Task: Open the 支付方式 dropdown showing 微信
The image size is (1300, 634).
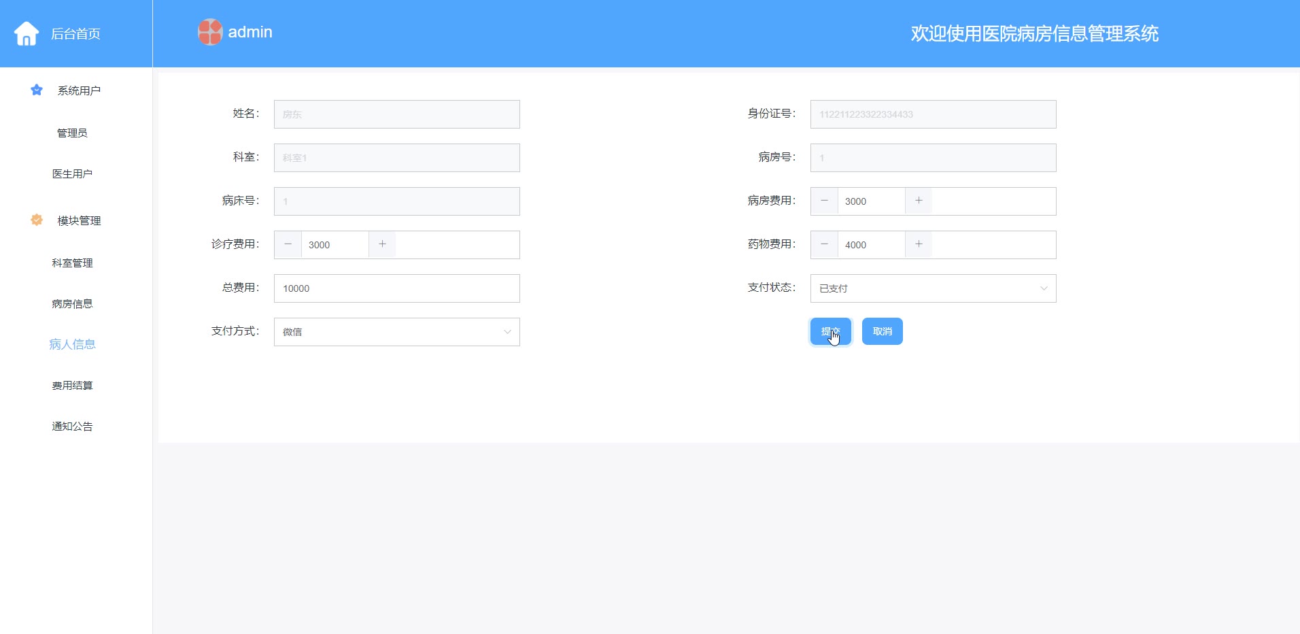Action: (x=397, y=332)
